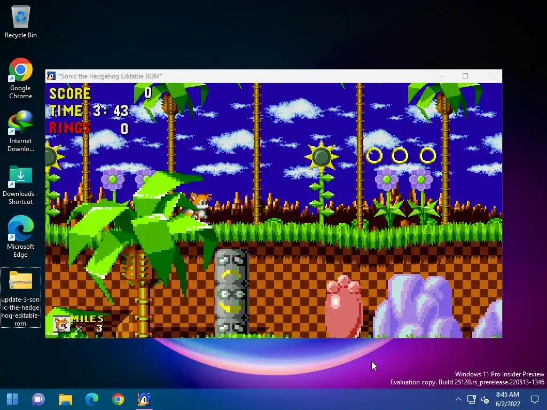Launch Google Chrome from the taskbar
Image resolution: width=547 pixels, height=410 pixels.
(118, 399)
